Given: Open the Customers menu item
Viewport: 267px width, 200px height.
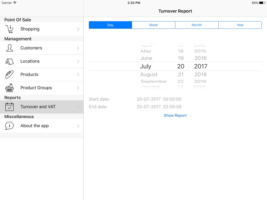Looking at the screenshot, I should pos(42,48).
